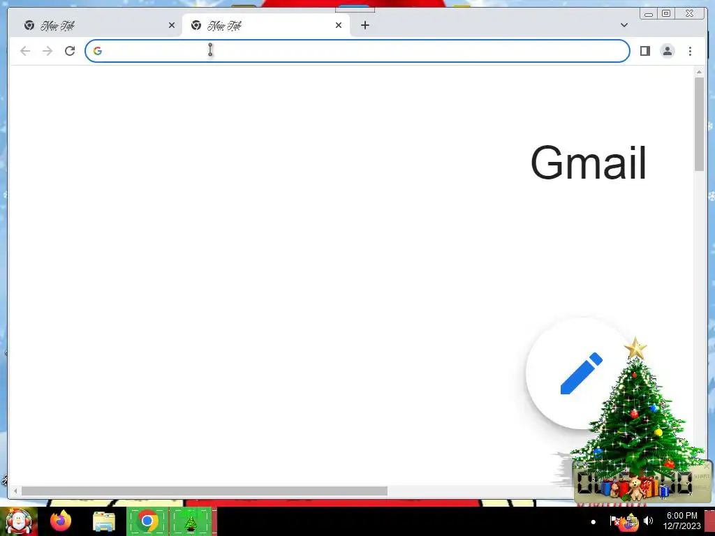Image resolution: width=715 pixels, height=536 pixels.
Task: Click the network icon in the tray
Action: pyautogui.click(x=631, y=521)
